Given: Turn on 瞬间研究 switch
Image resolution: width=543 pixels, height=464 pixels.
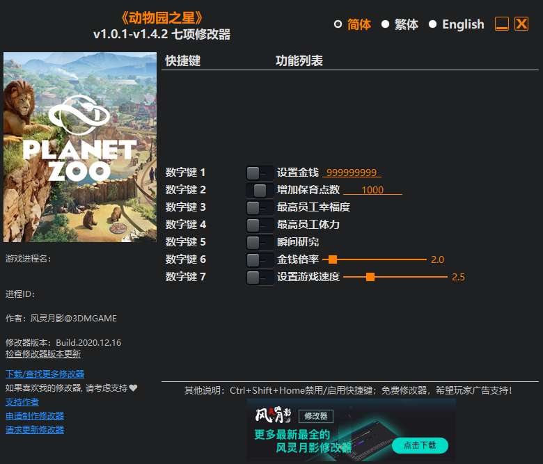Looking at the screenshot, I should coord(260,242).
